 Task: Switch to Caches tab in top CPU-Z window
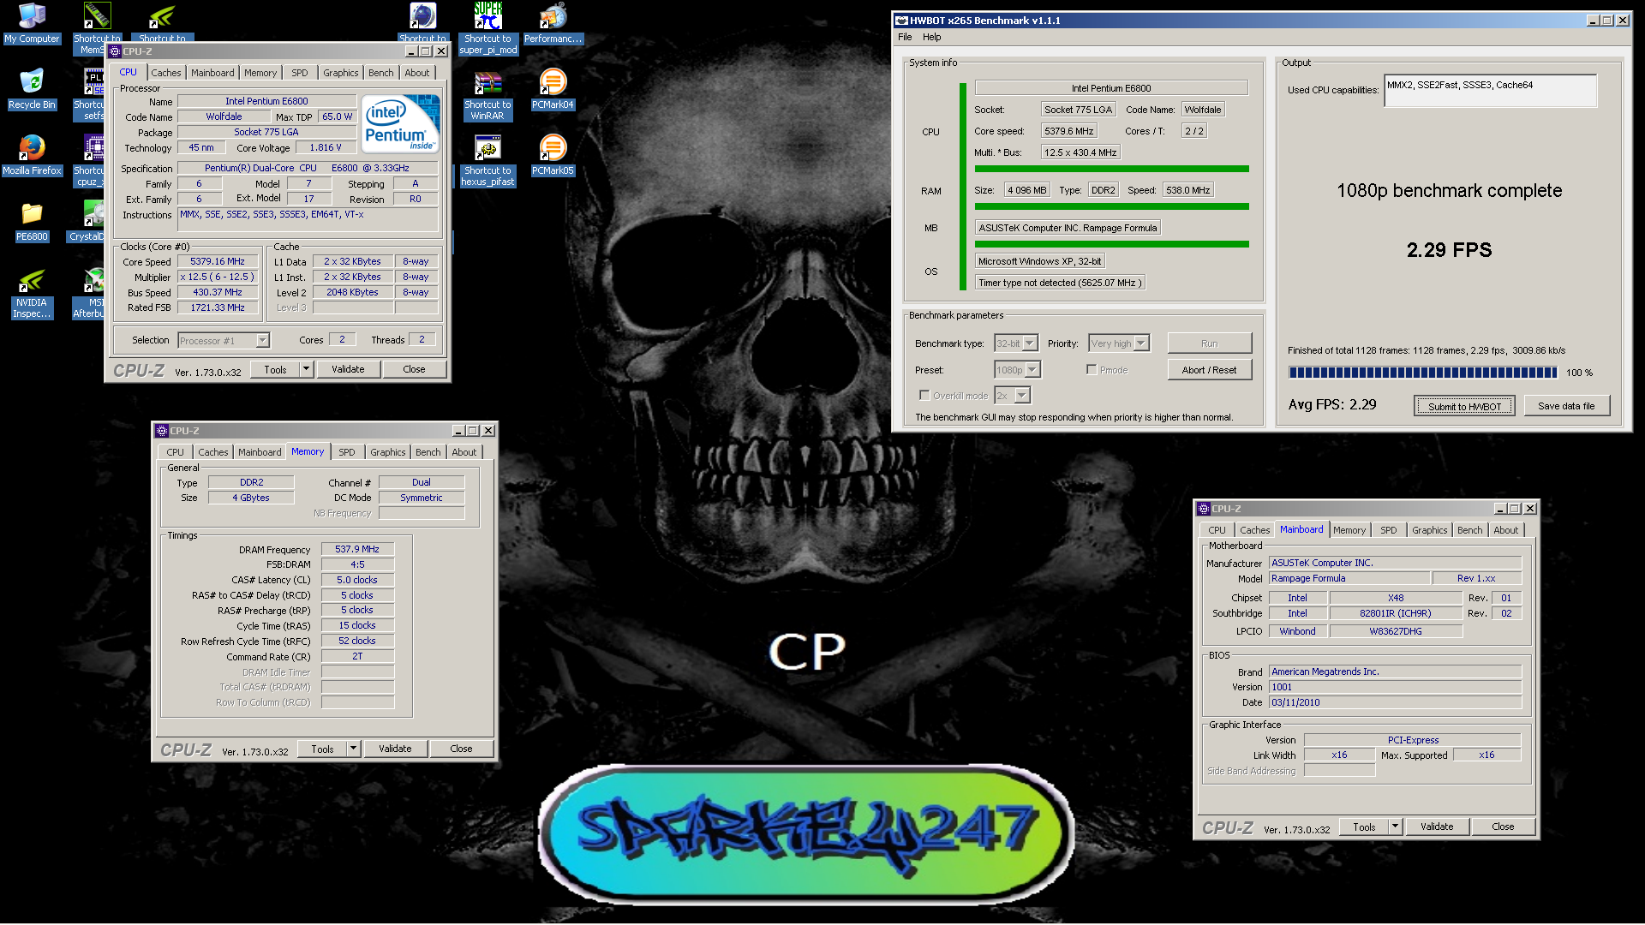click(166, 73)
